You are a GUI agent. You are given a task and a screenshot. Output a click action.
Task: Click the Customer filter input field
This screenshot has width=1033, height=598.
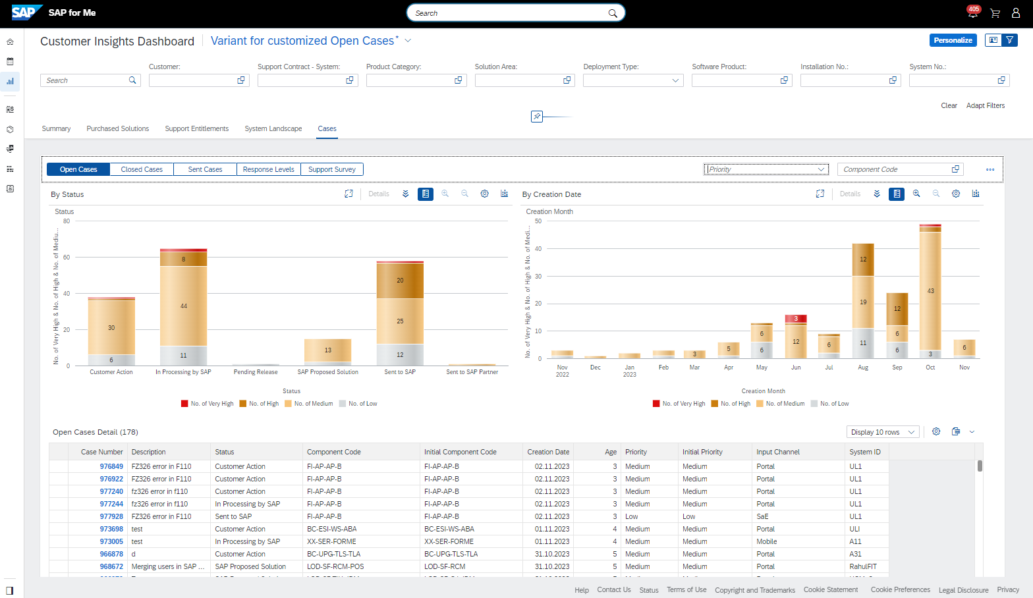click(x=192, y=80)
